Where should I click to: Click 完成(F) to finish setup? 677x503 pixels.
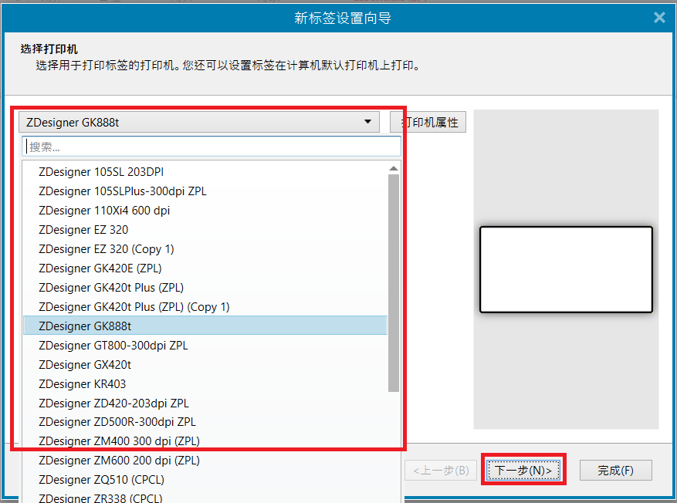coord(615,470)
